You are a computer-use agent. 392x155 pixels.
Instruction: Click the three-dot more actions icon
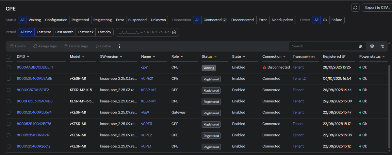119,46
